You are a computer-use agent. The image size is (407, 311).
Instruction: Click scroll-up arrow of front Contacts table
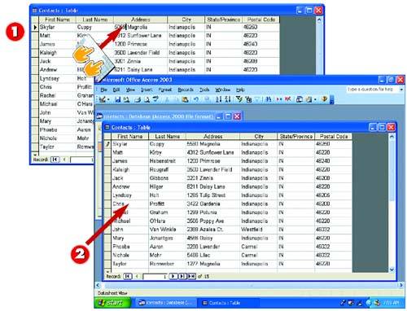click(392, 137)
